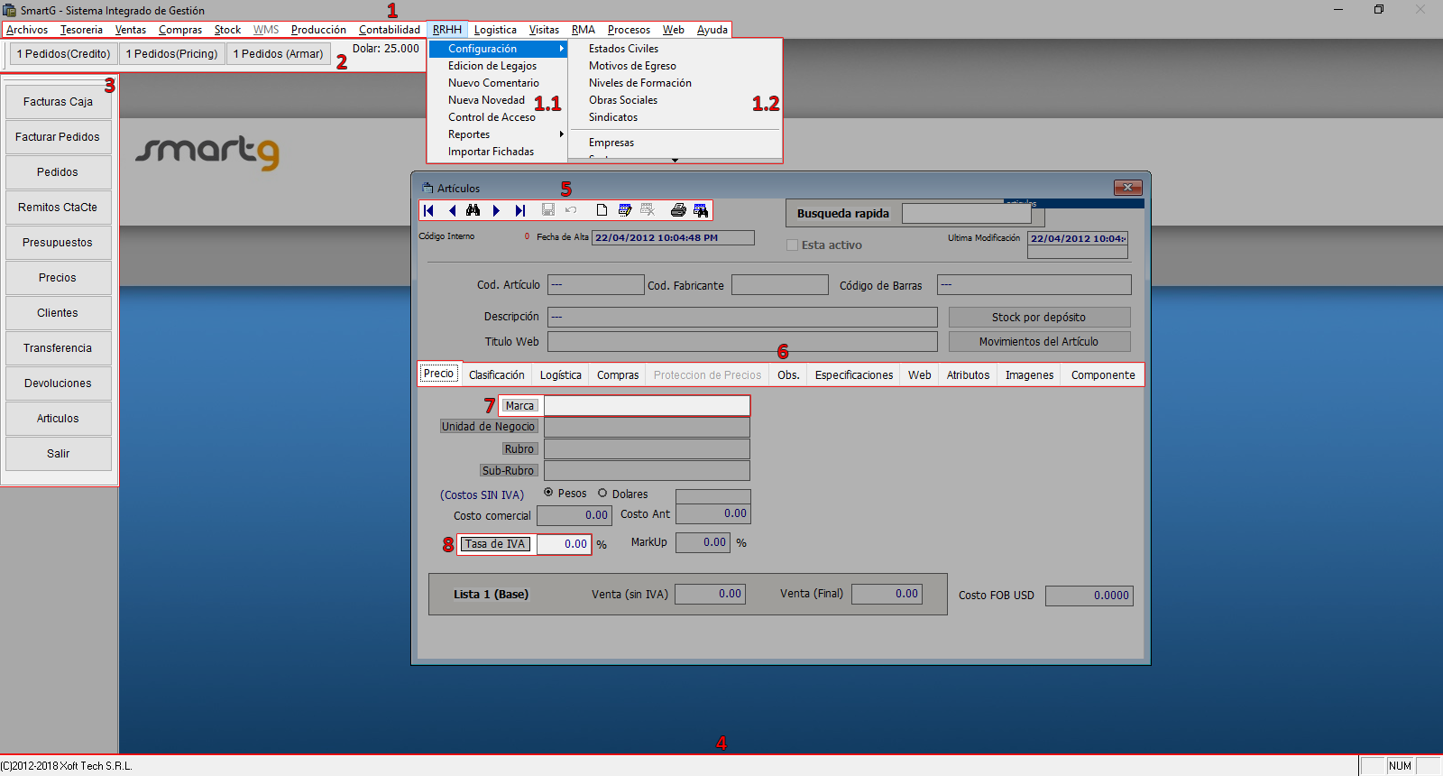Click the Busqueda rapida input field
Screen dimensions: 1443x776
(966, 214)
